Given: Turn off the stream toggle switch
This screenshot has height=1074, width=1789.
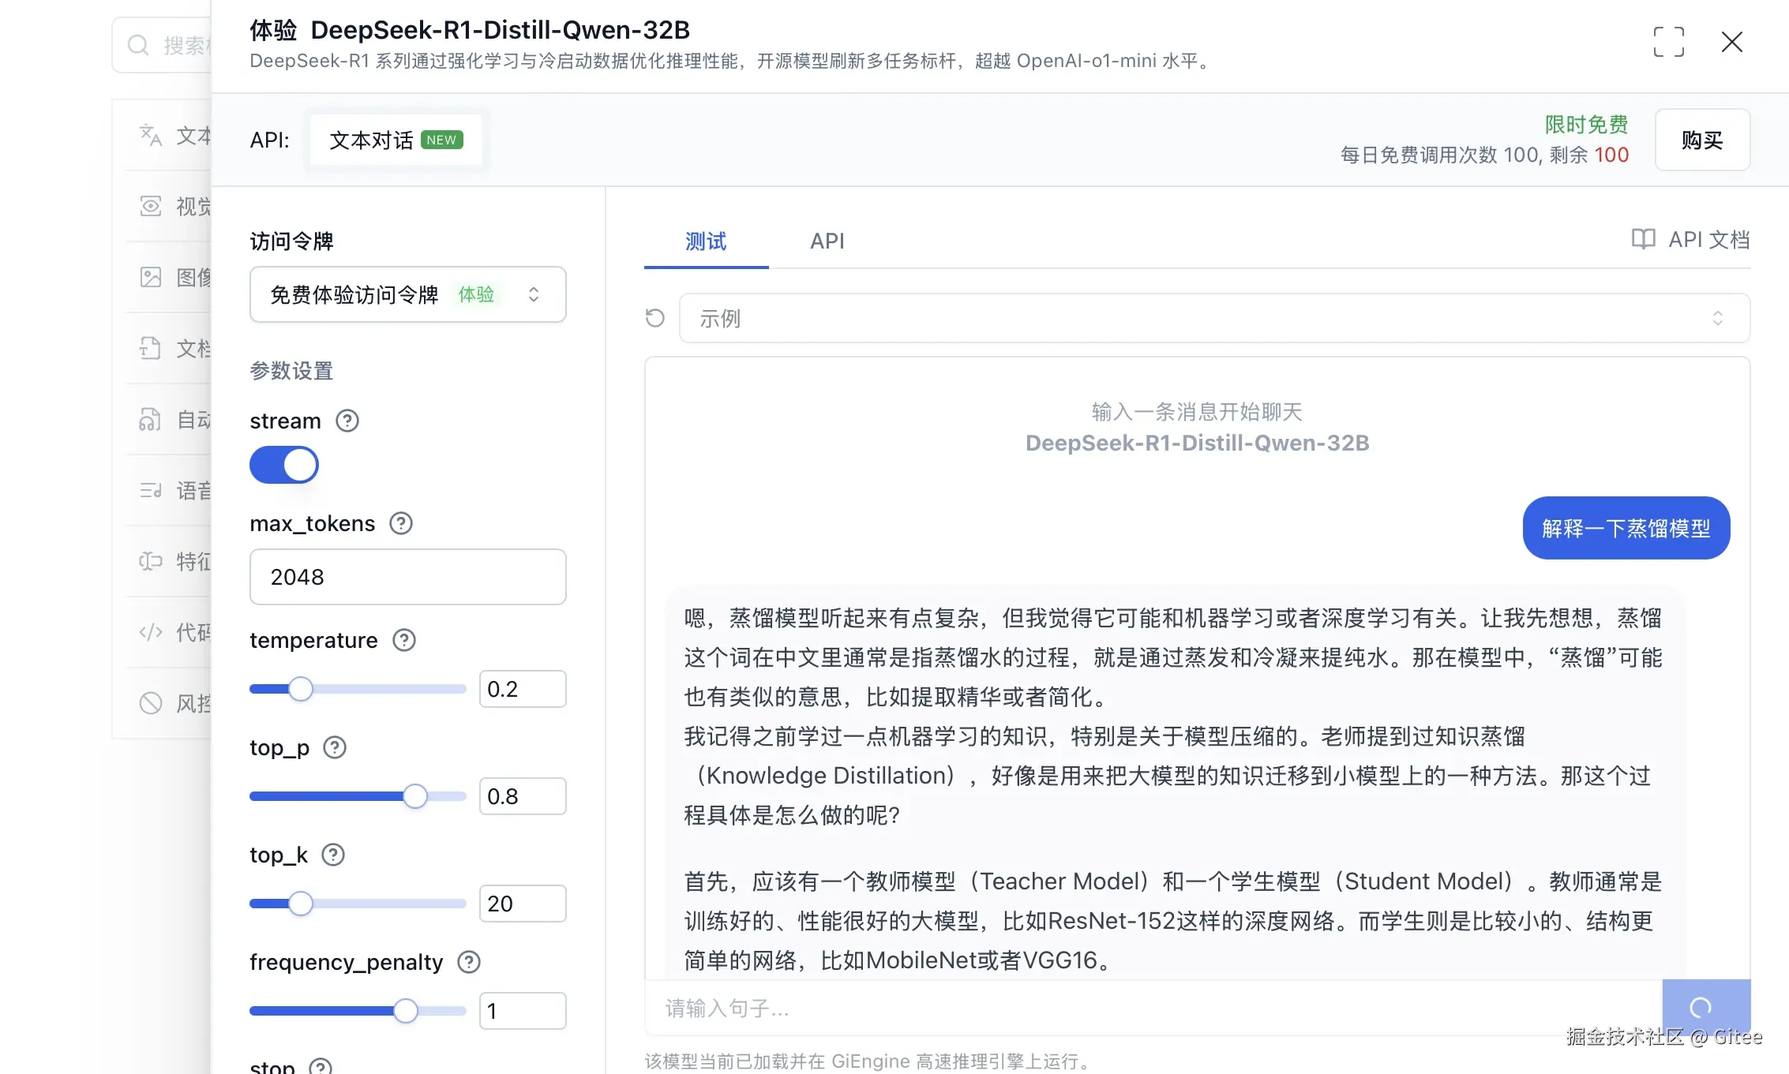Looking at the screenshot, I should point(284,465).
